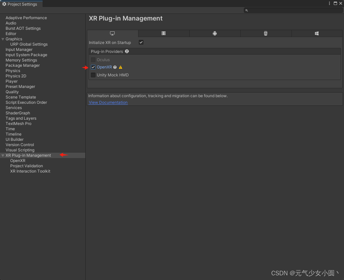
Task: Open Preset Manager settings
Action: coord(20,87)
